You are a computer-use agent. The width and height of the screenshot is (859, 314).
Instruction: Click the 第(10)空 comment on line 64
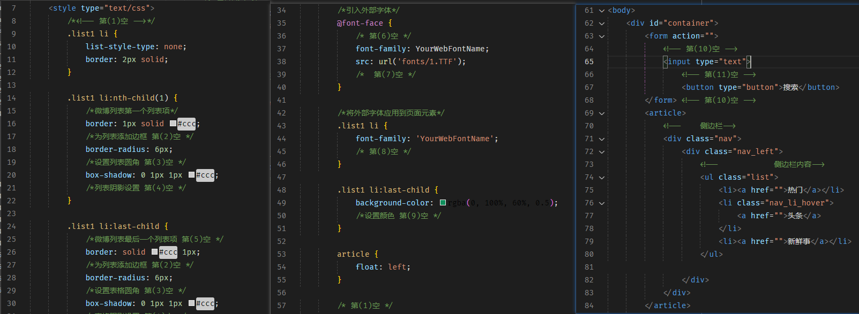pyautogui.click(x=700, y=49)
